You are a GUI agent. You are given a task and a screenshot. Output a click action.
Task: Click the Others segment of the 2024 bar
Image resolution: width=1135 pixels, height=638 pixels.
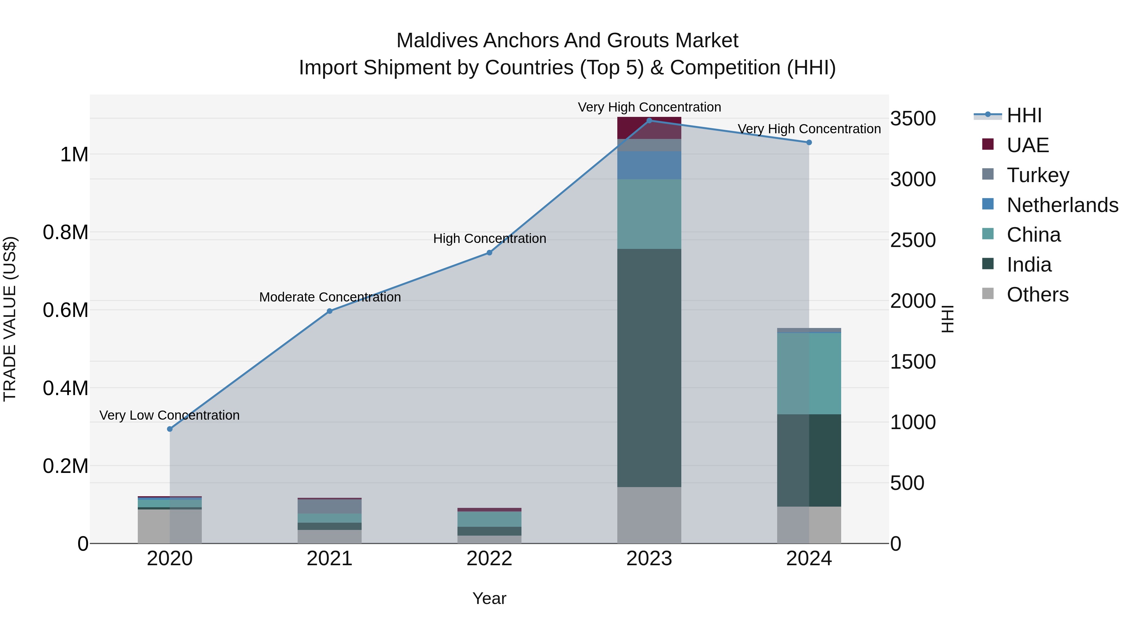809,525
